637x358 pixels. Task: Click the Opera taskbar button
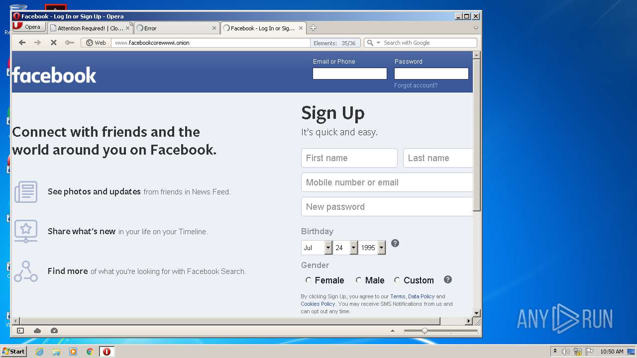click(106, 352)
